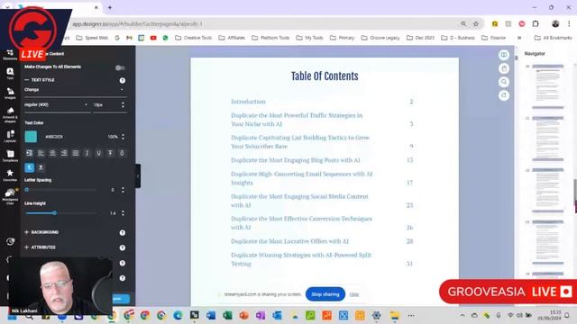Open a new browser tab with plus button
This screenshot has height=324, width=577.
110,7
